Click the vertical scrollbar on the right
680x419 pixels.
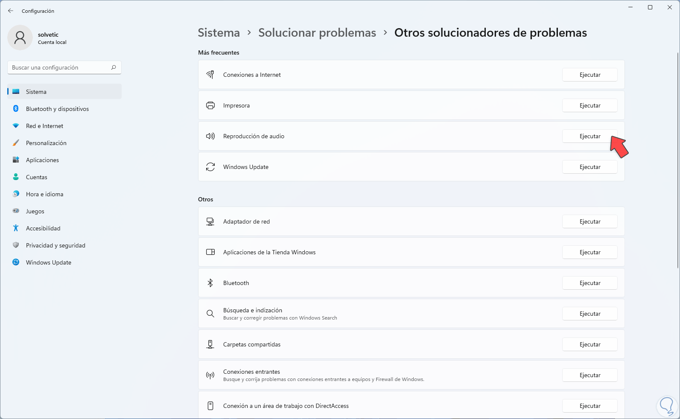[x=677, y=160]
